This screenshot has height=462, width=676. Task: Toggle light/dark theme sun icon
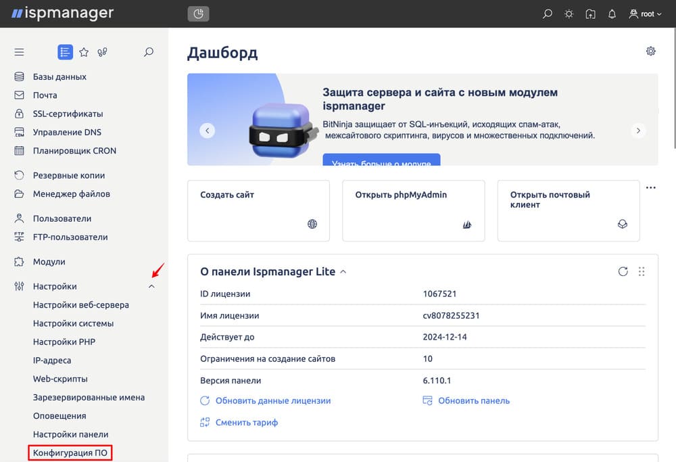click(x=569, y=14)
